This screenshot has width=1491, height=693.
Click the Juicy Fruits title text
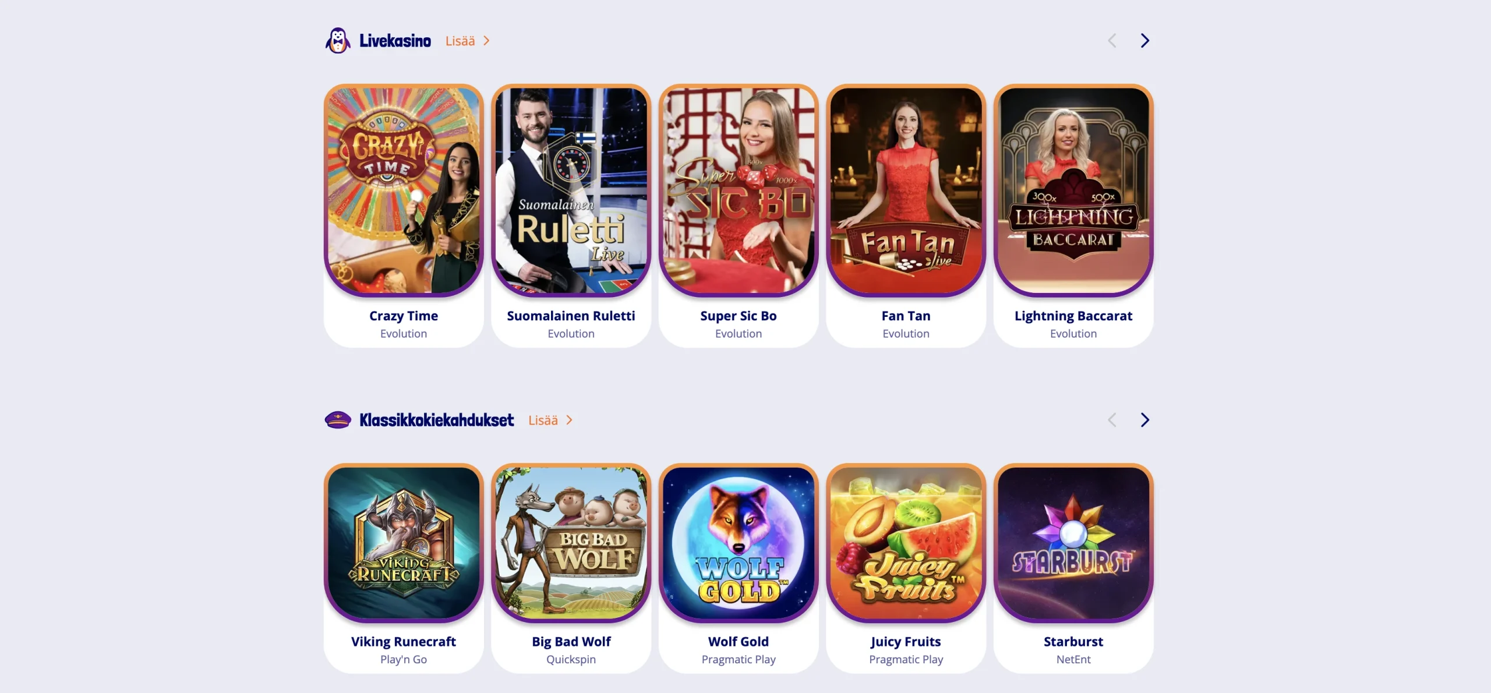[906, 642]
